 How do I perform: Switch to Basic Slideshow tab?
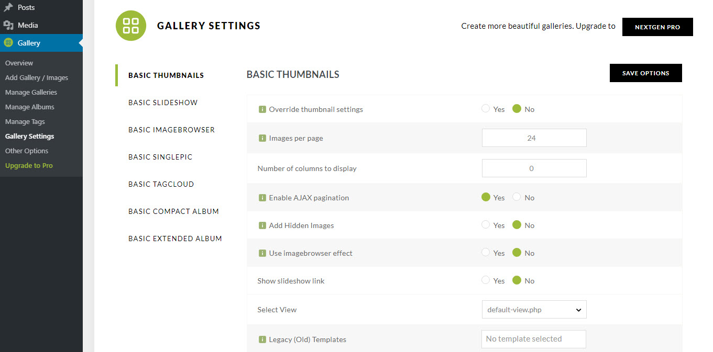coord(163,103)
